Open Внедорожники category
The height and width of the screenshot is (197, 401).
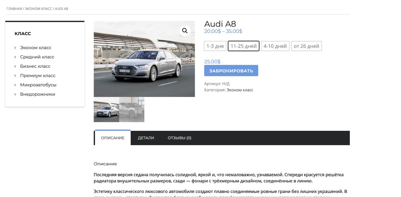tap(38, 94)
